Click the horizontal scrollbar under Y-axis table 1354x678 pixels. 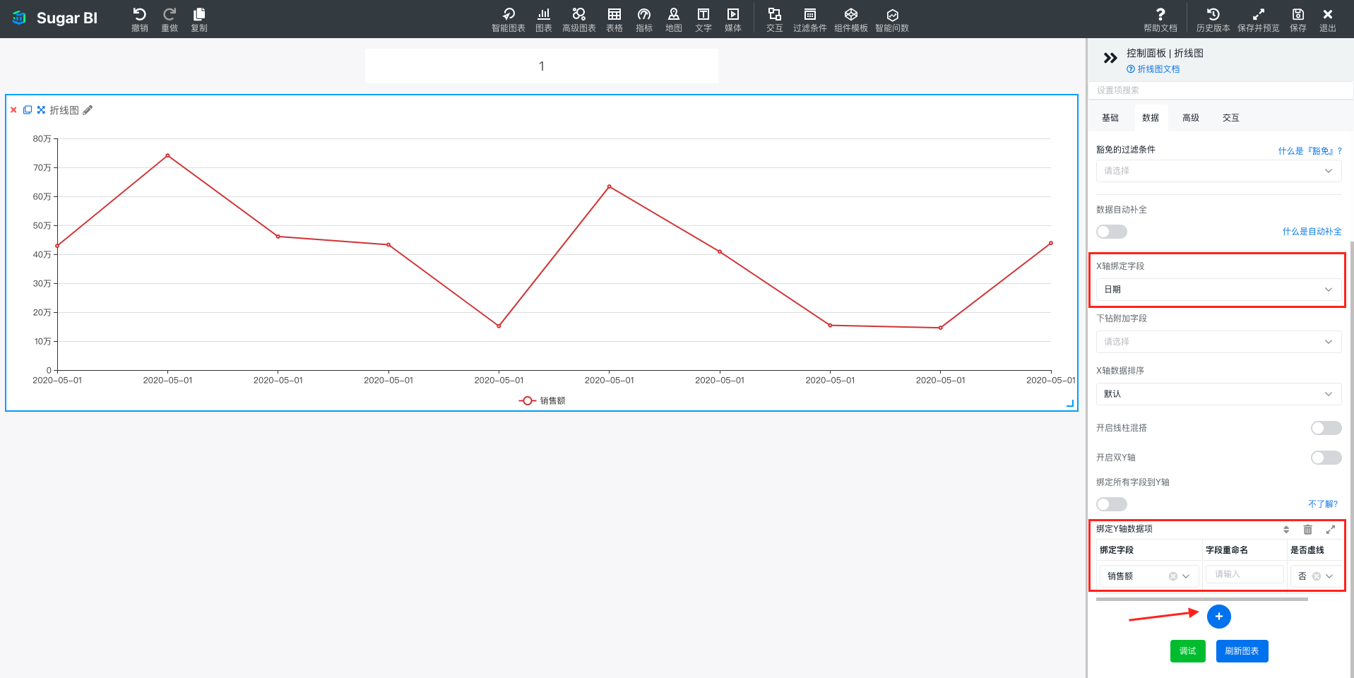(x=1201, y=599)
